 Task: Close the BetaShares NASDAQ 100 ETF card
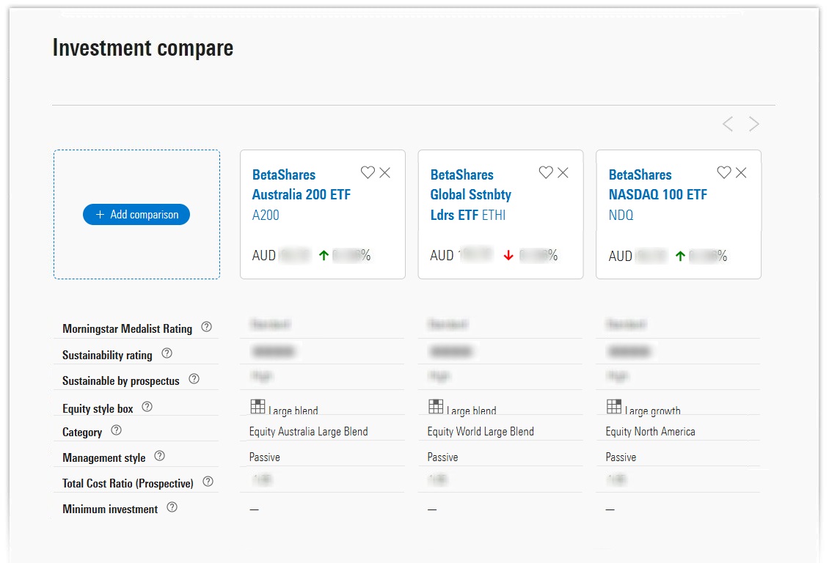(x=742, y=172)
